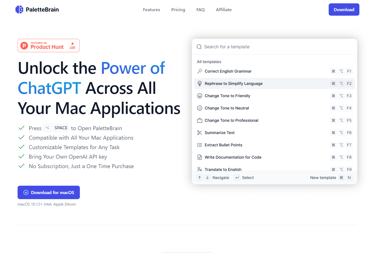Select the Summarize Text template
The height and width of the screenshot is (253, 389).
click(275, 133)
